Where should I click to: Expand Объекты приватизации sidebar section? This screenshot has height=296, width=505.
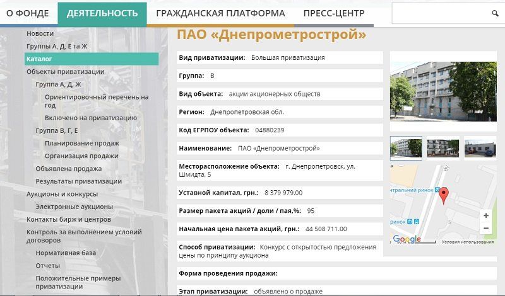(65, 72)
